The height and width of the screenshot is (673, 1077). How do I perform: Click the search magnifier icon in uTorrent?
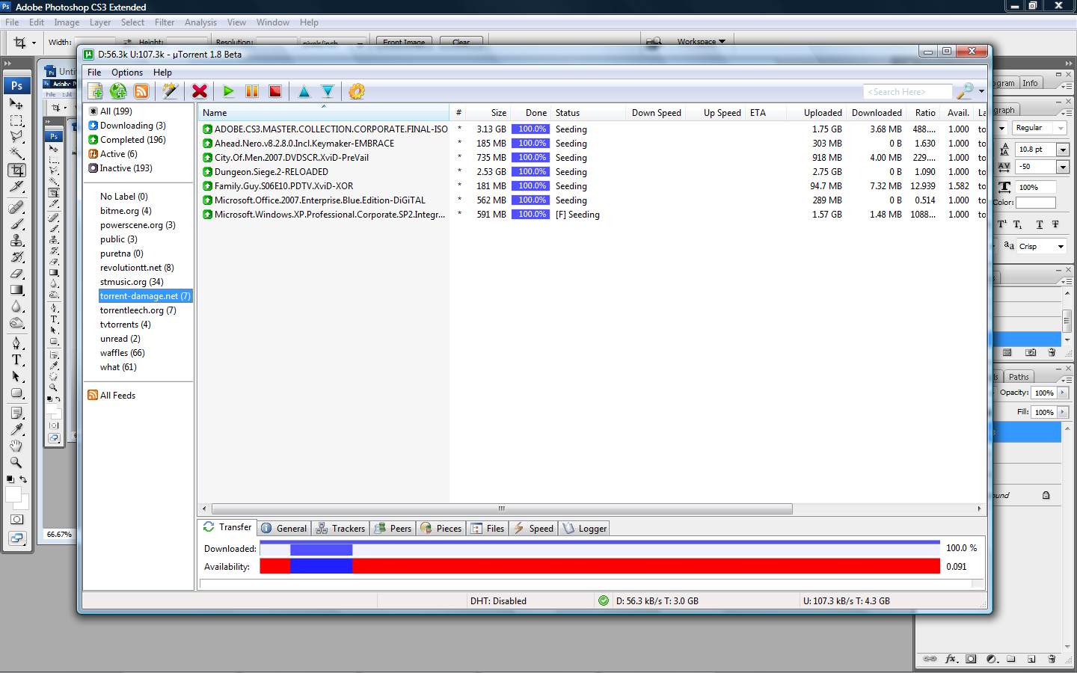[966, 91]
